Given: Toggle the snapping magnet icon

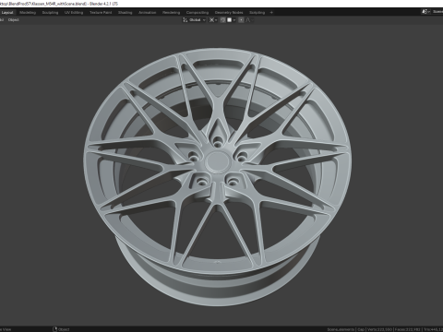Looking at the screenshot, I should click(223, 20).
